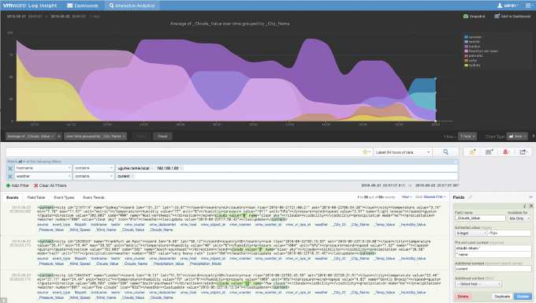The height and width of the screenshot is (303, 536).
Task: Click the red Delete button
Action: (463, 297)
